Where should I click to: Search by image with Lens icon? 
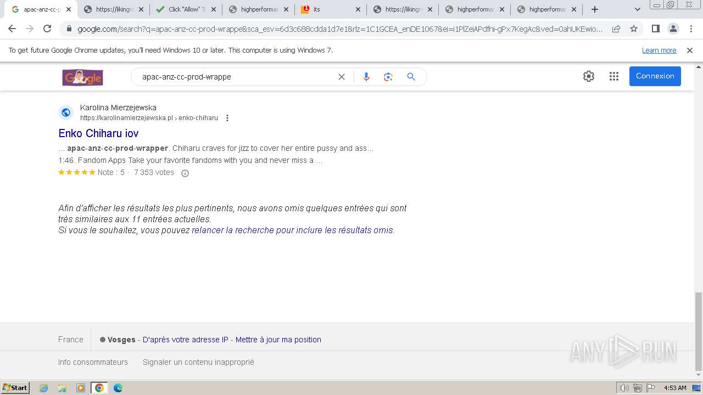pos(388,77)
